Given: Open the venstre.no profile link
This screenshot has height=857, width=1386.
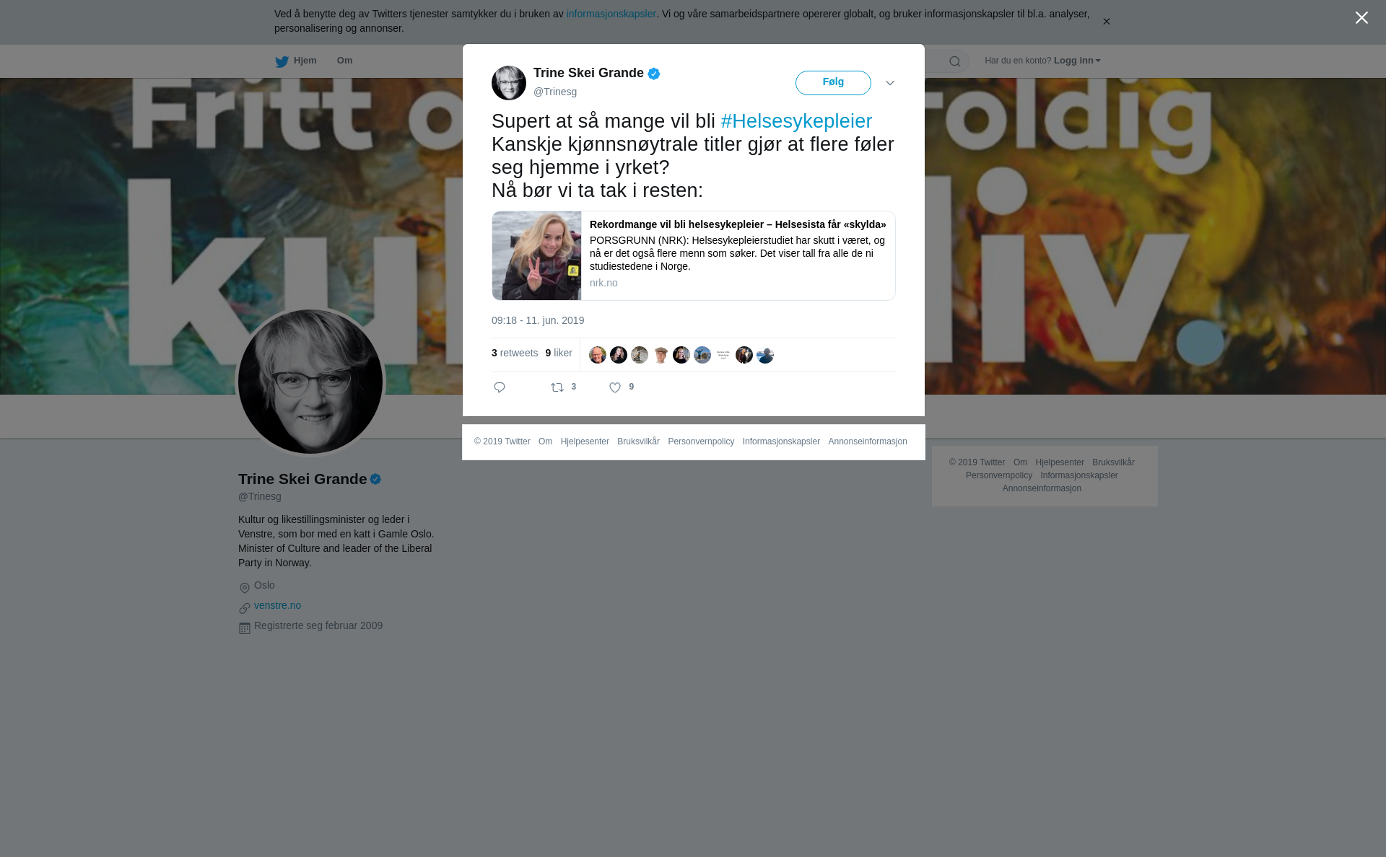Looking at the screenshot, I should click(277, 605).
